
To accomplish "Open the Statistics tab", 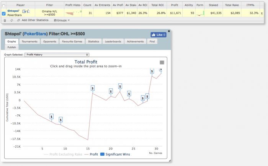I will pyautogui.click(x=93, y=41).
